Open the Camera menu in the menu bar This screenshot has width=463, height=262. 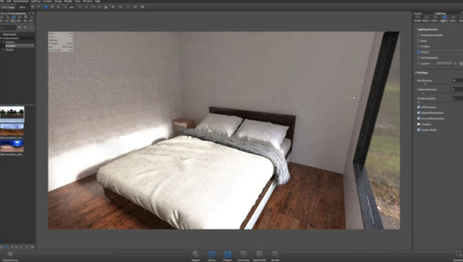48,1
